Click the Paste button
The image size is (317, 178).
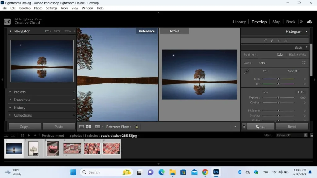coord(59,127)
